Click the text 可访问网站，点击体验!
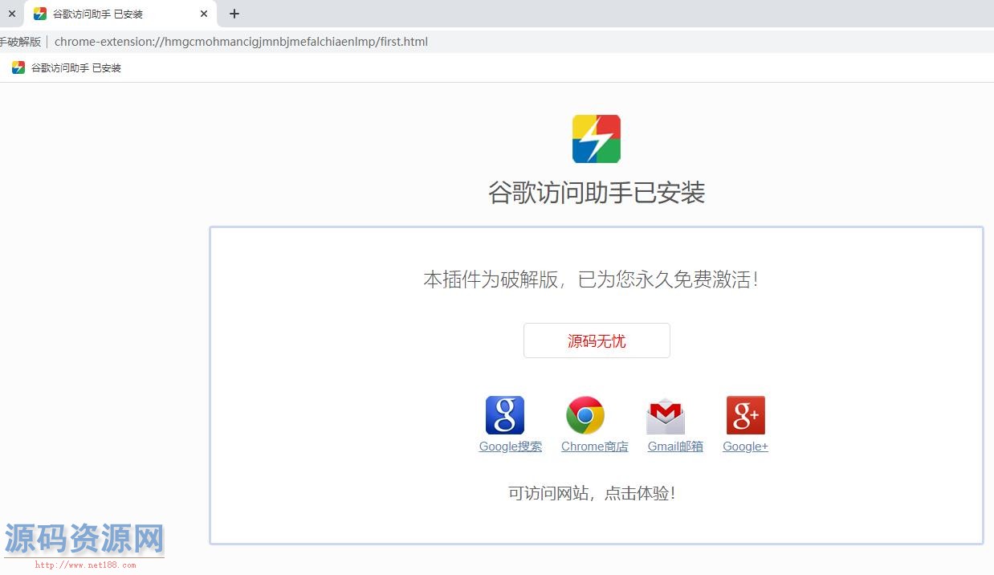This screenshot has width=994, height=575. [x=592, y=493]
